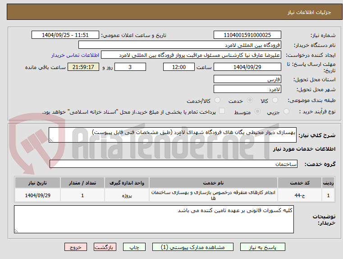Click the ردیف column header
The height and width of the screenshot is (259, 343).
click(x=328, y=183)
